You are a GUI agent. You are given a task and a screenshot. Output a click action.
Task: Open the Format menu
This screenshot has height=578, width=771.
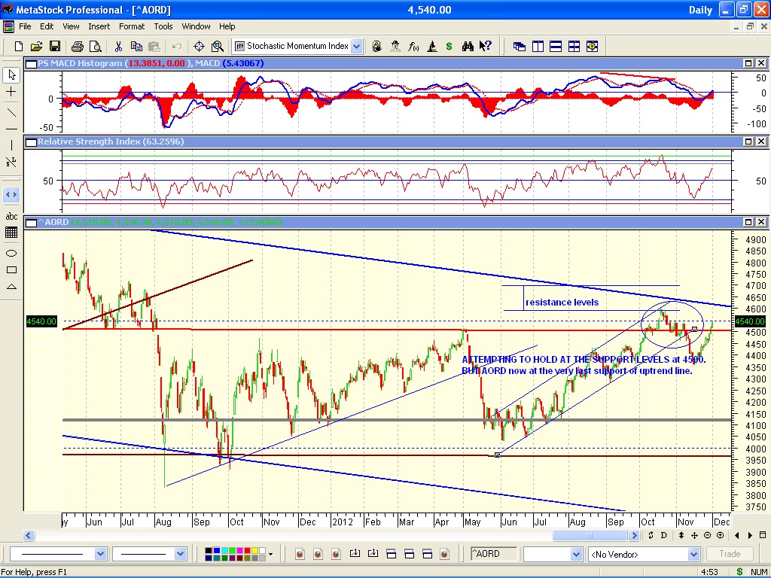(x=132, y=26)
